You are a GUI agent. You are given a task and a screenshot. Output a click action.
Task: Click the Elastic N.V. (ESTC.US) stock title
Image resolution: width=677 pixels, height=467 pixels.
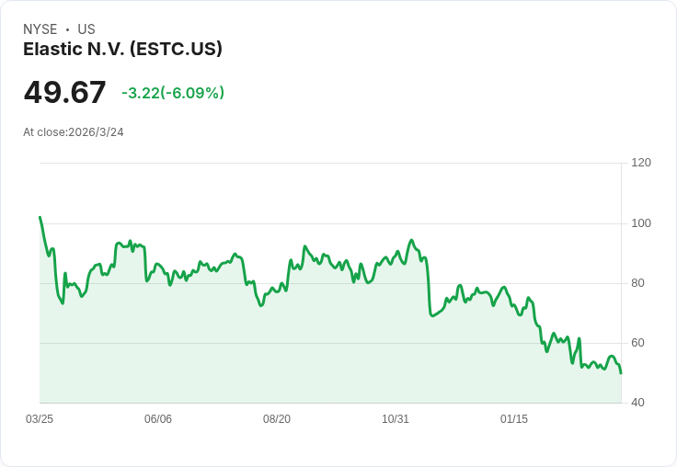[122, 50]
